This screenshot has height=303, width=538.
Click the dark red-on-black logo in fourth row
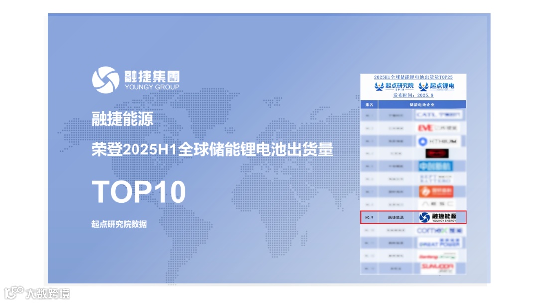tap(437, 153)
